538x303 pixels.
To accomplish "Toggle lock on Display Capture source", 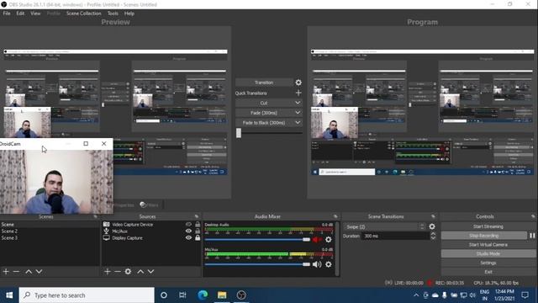I will (x=198, y=237).
